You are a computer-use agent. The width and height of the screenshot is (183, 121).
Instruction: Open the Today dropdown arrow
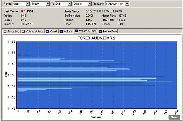click(48, 4)
